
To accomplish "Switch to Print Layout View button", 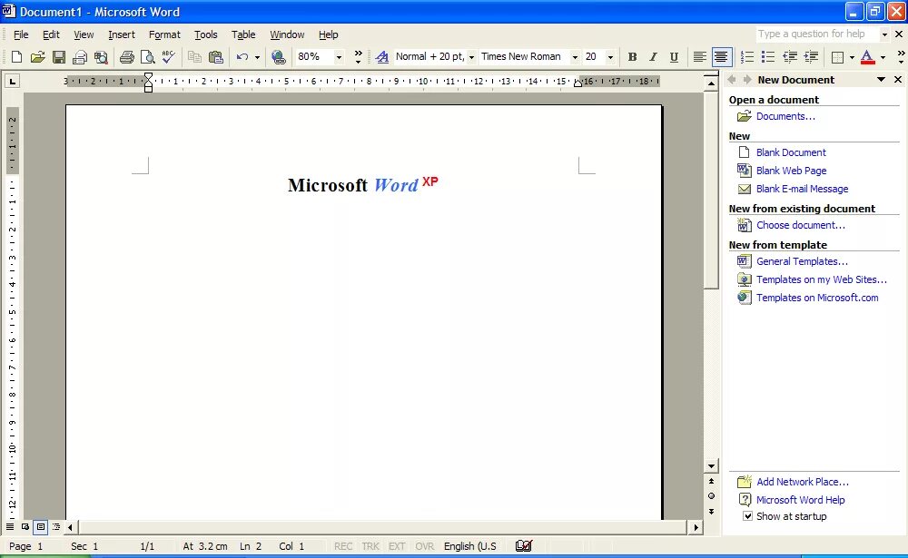I will point(41,527).
